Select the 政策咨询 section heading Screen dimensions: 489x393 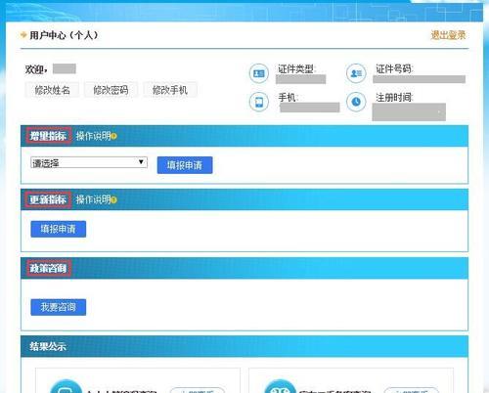pos(48,268)
